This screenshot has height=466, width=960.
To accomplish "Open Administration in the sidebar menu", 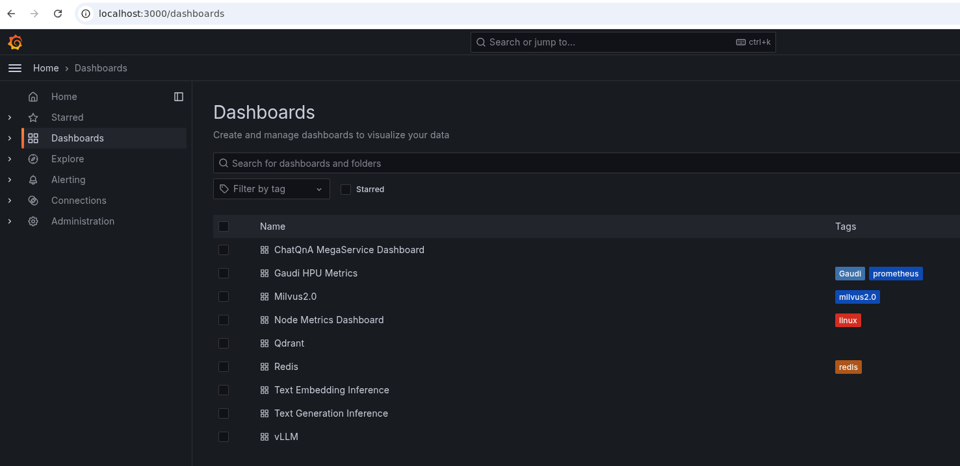I will (83, 221).
